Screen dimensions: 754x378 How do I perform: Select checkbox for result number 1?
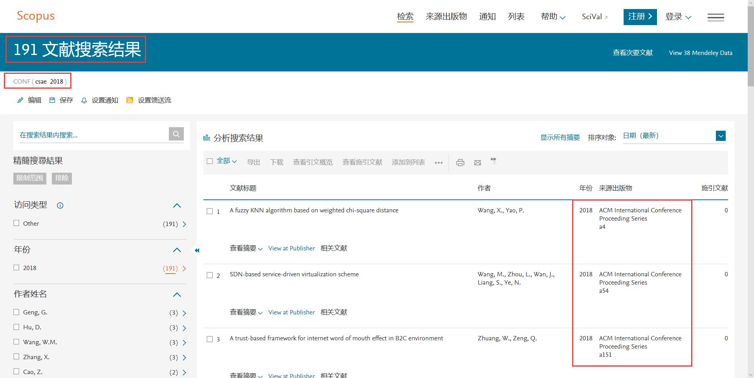pyautogui.click(x=210, y=211)
